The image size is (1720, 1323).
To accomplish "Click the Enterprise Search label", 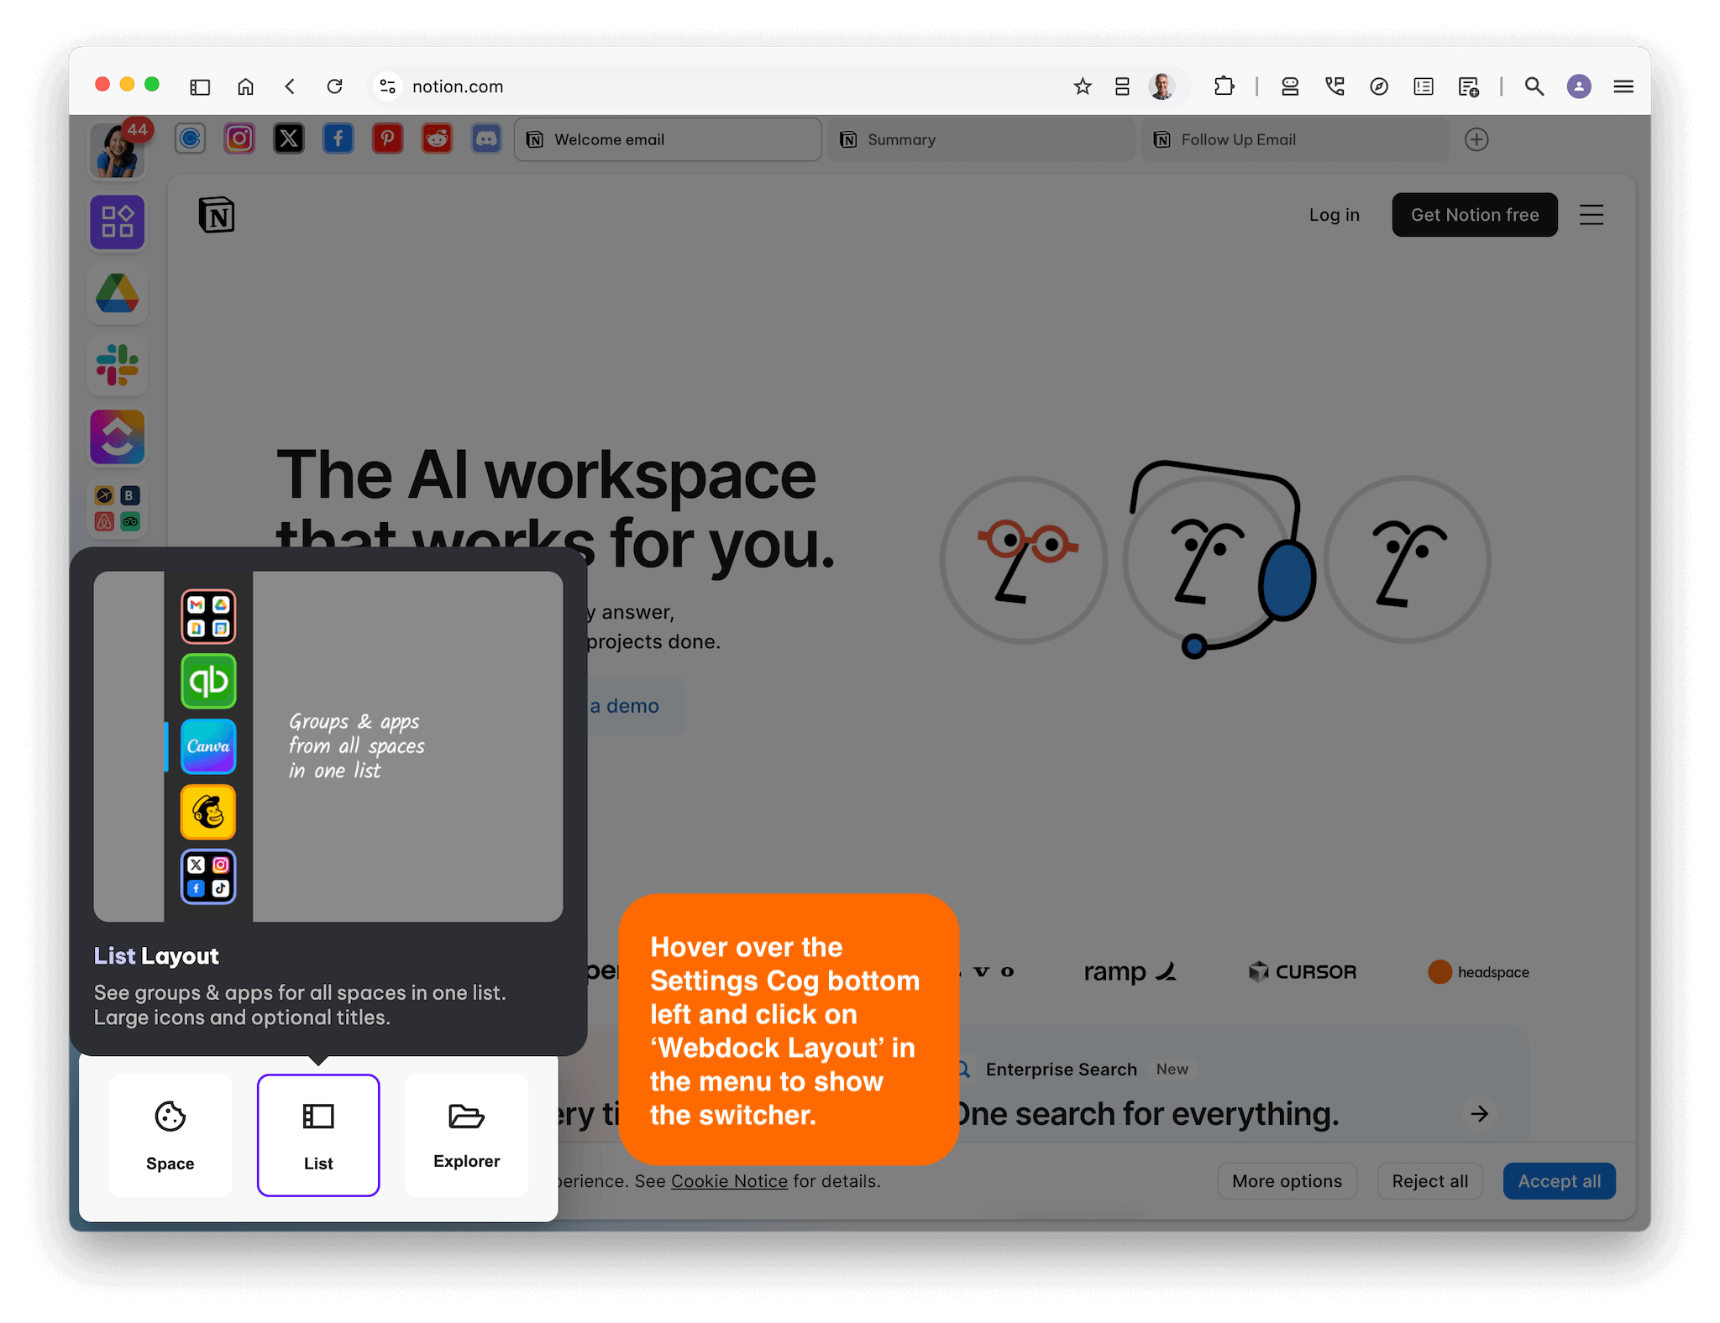I will click(x=1062, y=1069).
